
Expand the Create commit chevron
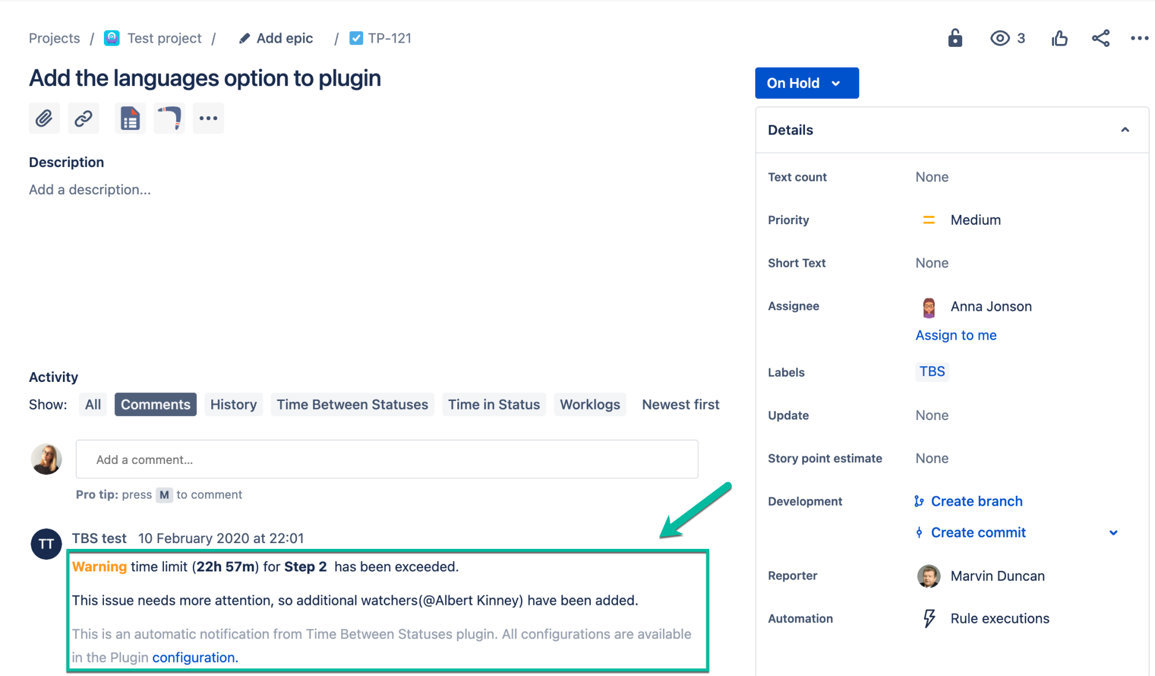1114,532
